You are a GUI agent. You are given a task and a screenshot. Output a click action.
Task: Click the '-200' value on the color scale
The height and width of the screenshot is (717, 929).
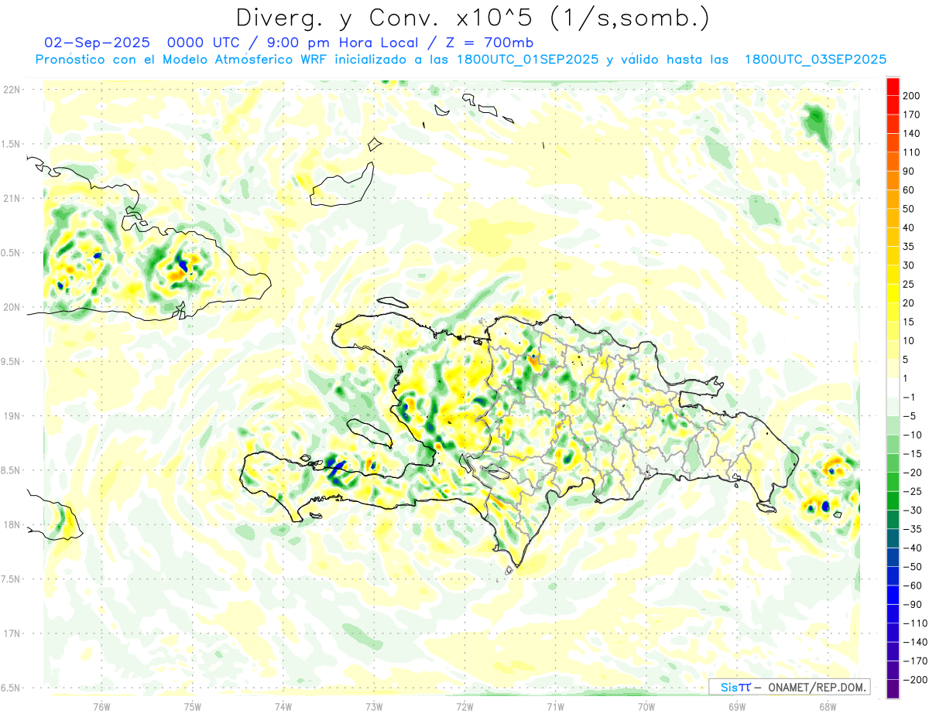(914, 679)
